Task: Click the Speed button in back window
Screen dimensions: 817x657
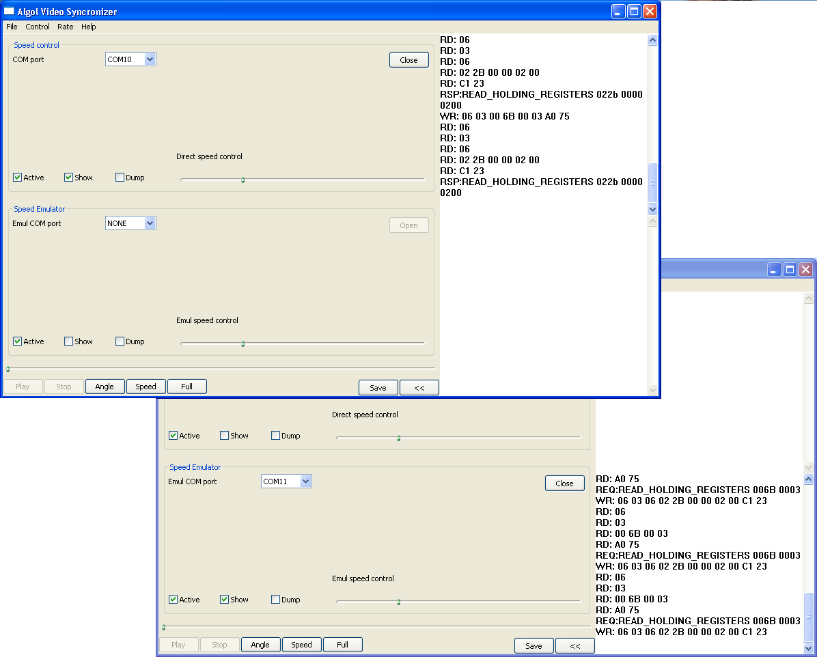Action: 302,645
